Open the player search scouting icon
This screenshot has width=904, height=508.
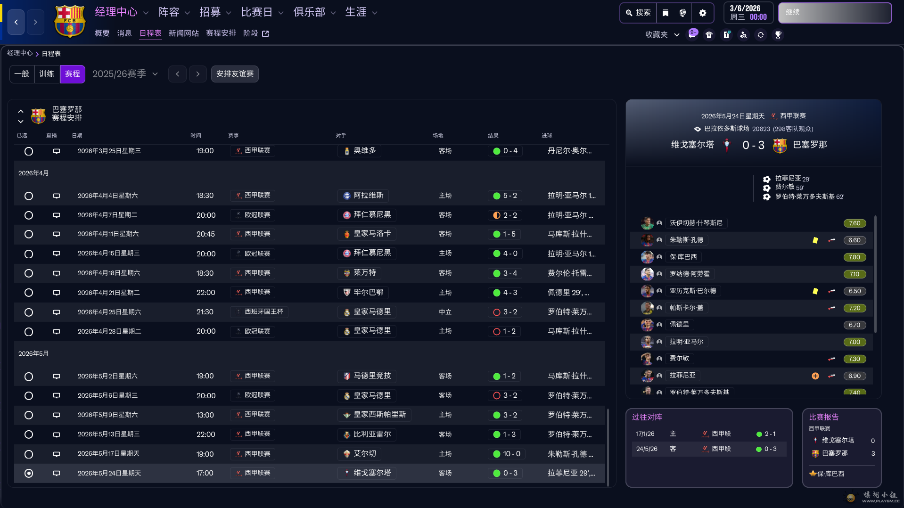[743, 35]
